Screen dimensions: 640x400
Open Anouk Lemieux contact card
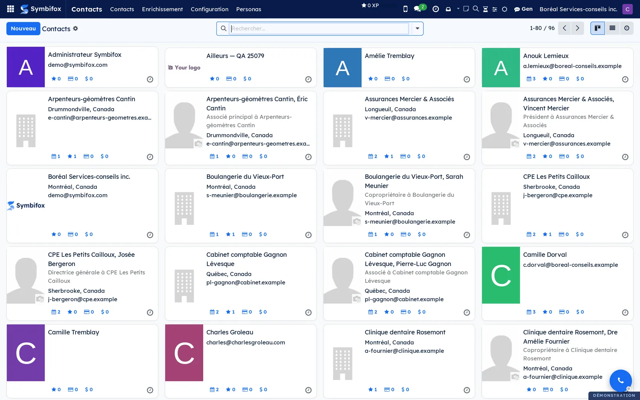(558, 68)
